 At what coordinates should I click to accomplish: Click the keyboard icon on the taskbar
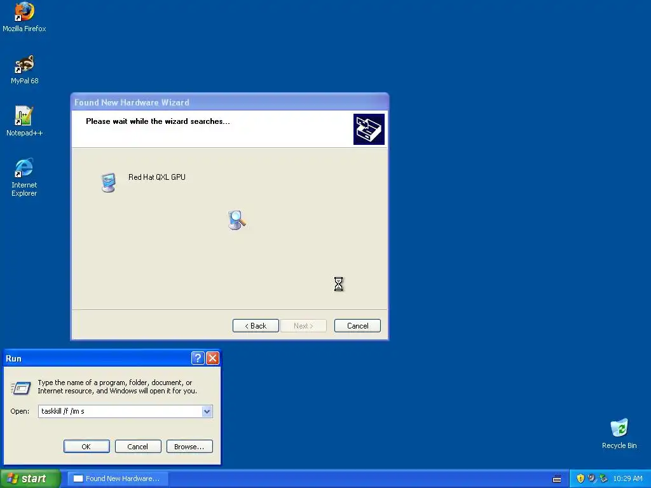coord(557,479)
